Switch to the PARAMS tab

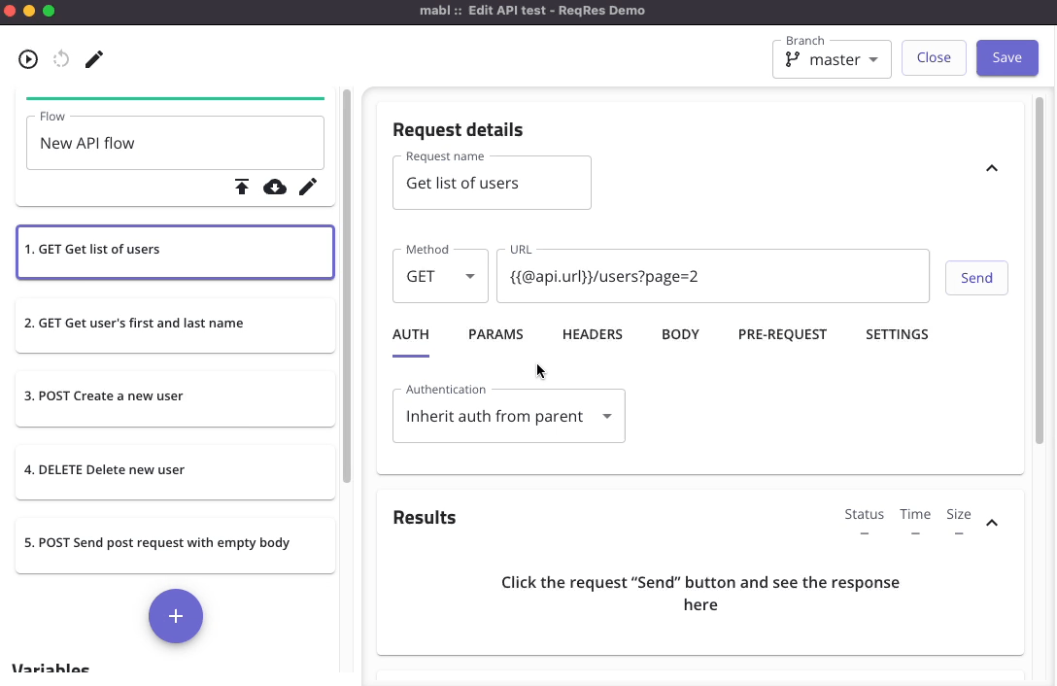[x=495, y=334]
